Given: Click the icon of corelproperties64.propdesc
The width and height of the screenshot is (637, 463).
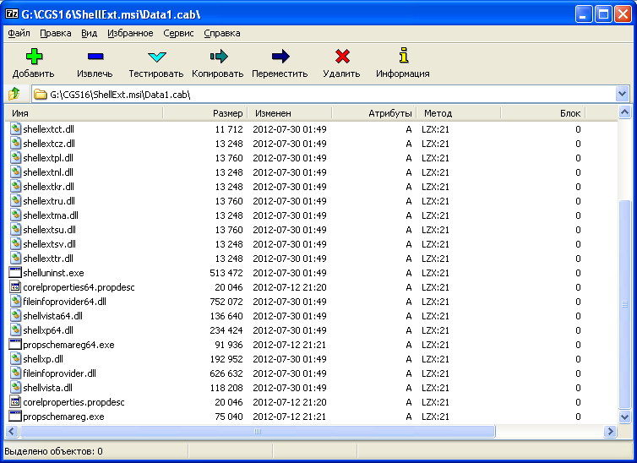Looking at the screenshot, I should 15,286.
